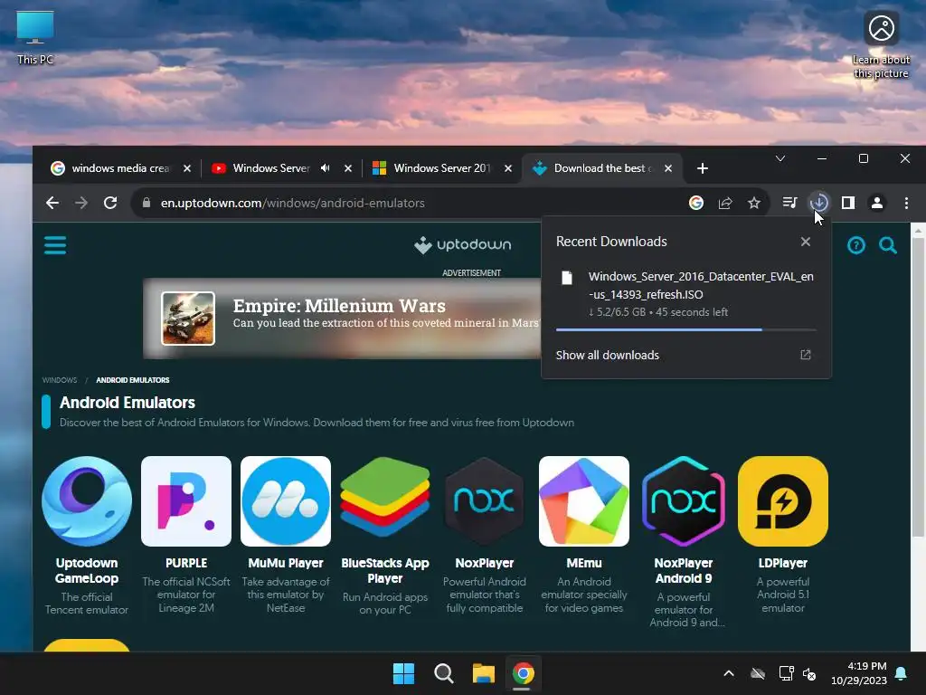Screen dimensions: 926x695
Task: Click the WINDOWS breadcrumb link
Action: 59,380
